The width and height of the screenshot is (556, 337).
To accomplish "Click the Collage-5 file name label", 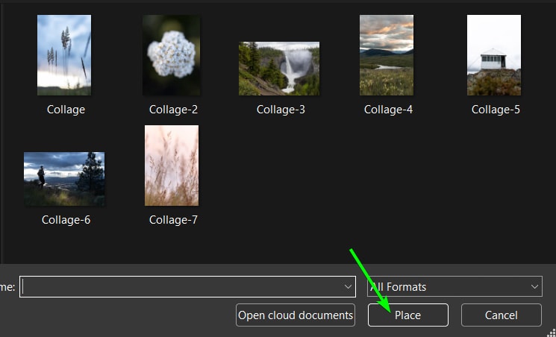I will pyautogui.click(x=496, y=110).
